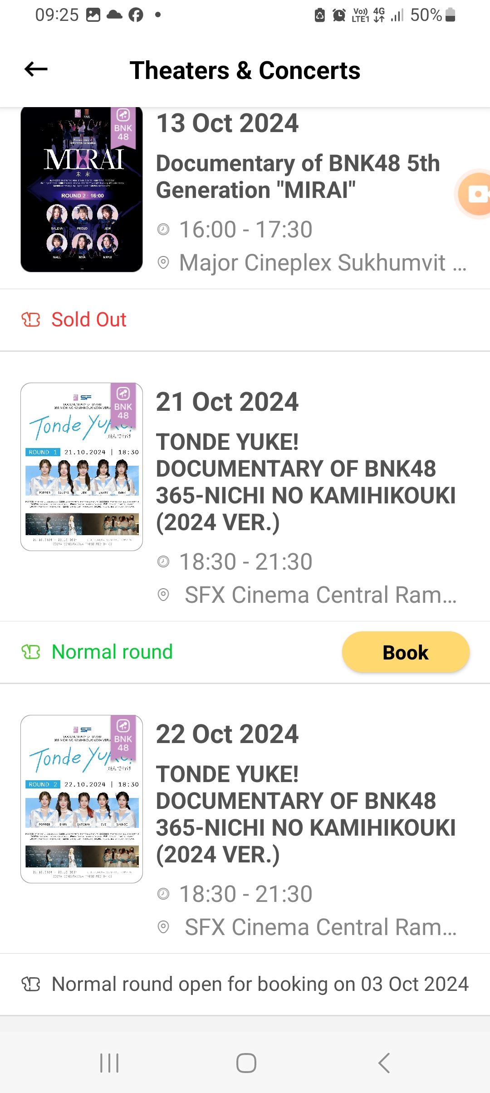Click the yellow Book button
The image size is (490, 1093).
coord(406,652)
